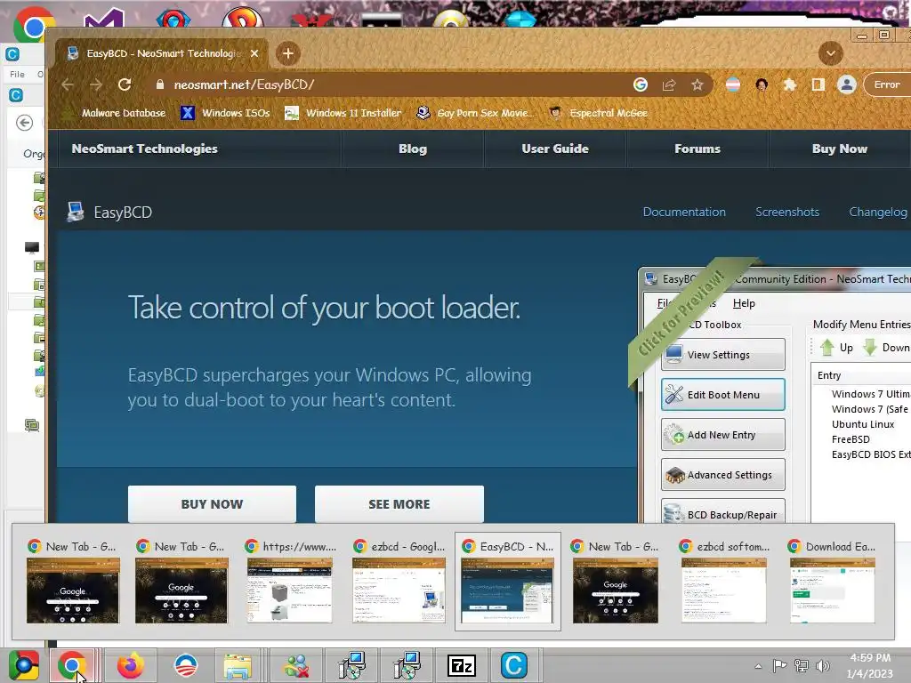Open the Extensions puzzle icon

(x=789, y=84)
